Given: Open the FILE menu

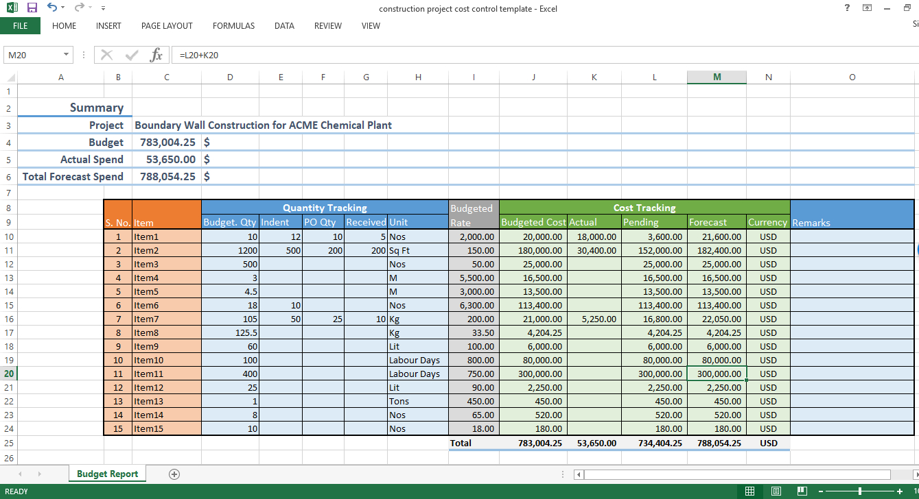Looking at the screenshot, I should [x=21, y=25].
